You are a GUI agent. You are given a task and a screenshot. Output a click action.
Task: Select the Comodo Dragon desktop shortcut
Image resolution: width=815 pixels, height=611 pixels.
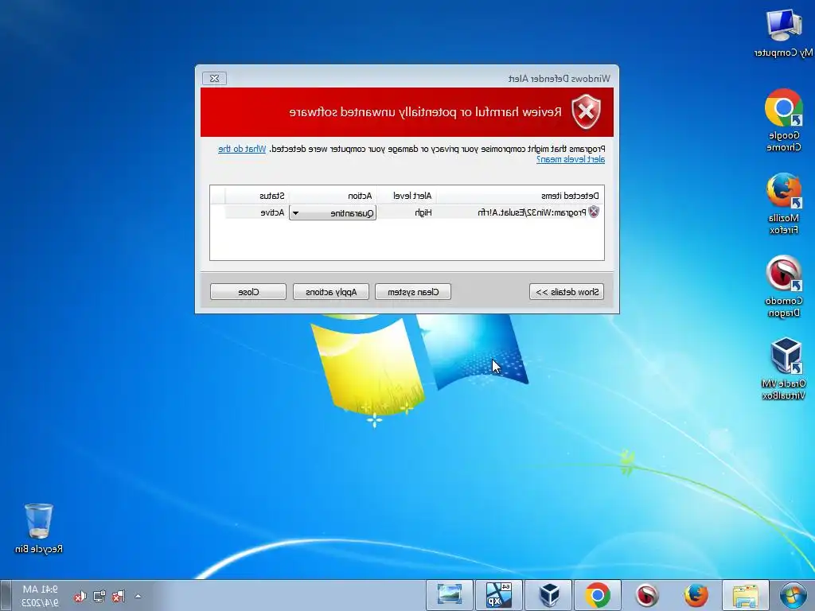click(x=783, y=286)
